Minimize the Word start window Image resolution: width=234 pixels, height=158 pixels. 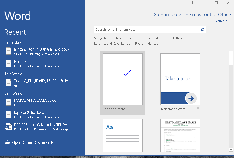click(204, 3)
